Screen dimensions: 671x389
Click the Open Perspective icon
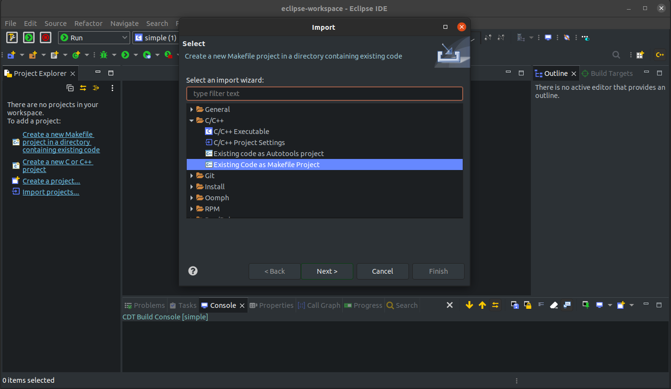click(640, 55)
